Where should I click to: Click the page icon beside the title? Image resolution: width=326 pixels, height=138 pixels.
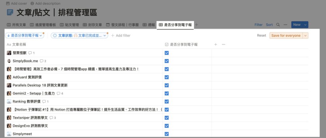tap(10, 12)
